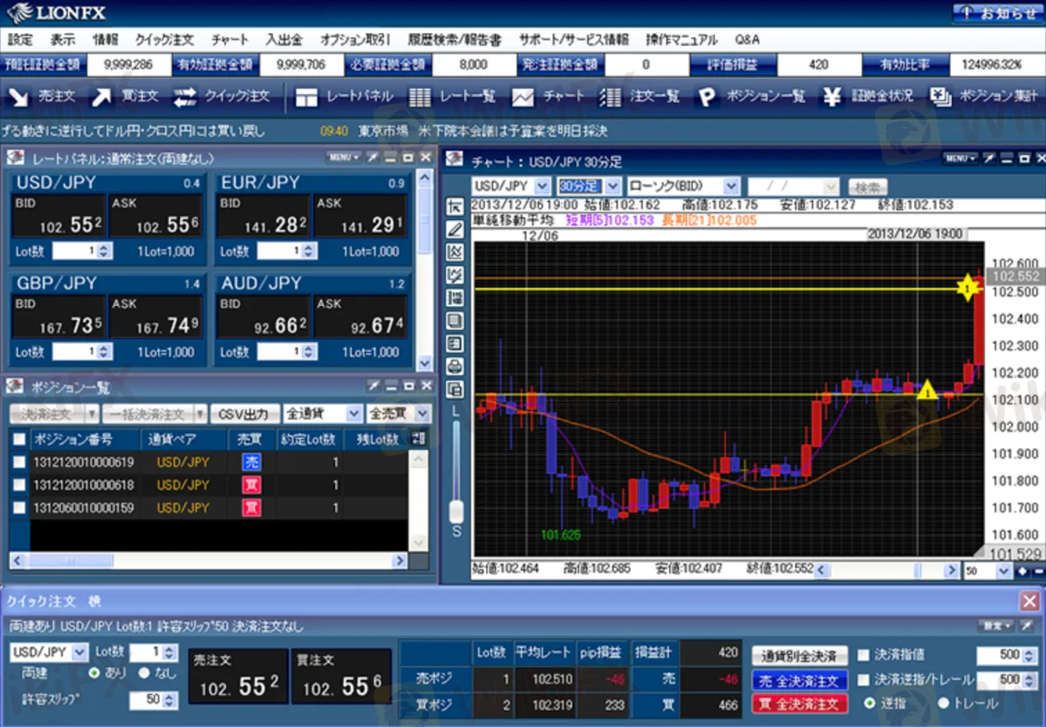Screen dimensions: 1046x727
Task: Select the trend line drawing tool on the chart
Action: [x=455, y=275]
